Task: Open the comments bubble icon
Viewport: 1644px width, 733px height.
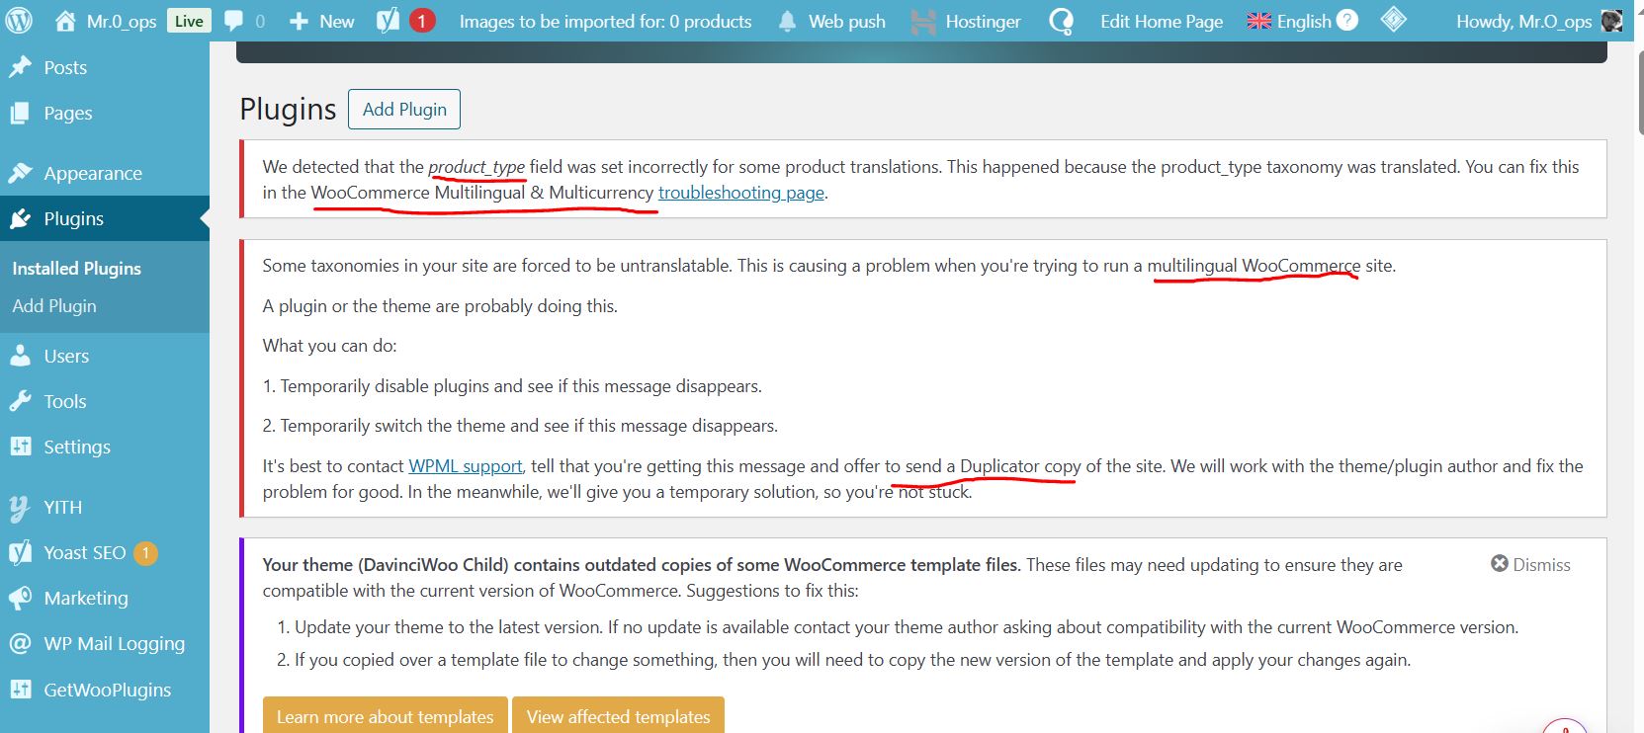Action: coord(233,21)
